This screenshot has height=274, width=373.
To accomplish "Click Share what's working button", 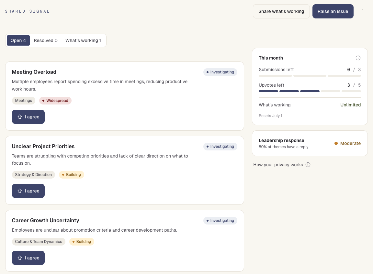I will 281,11.
